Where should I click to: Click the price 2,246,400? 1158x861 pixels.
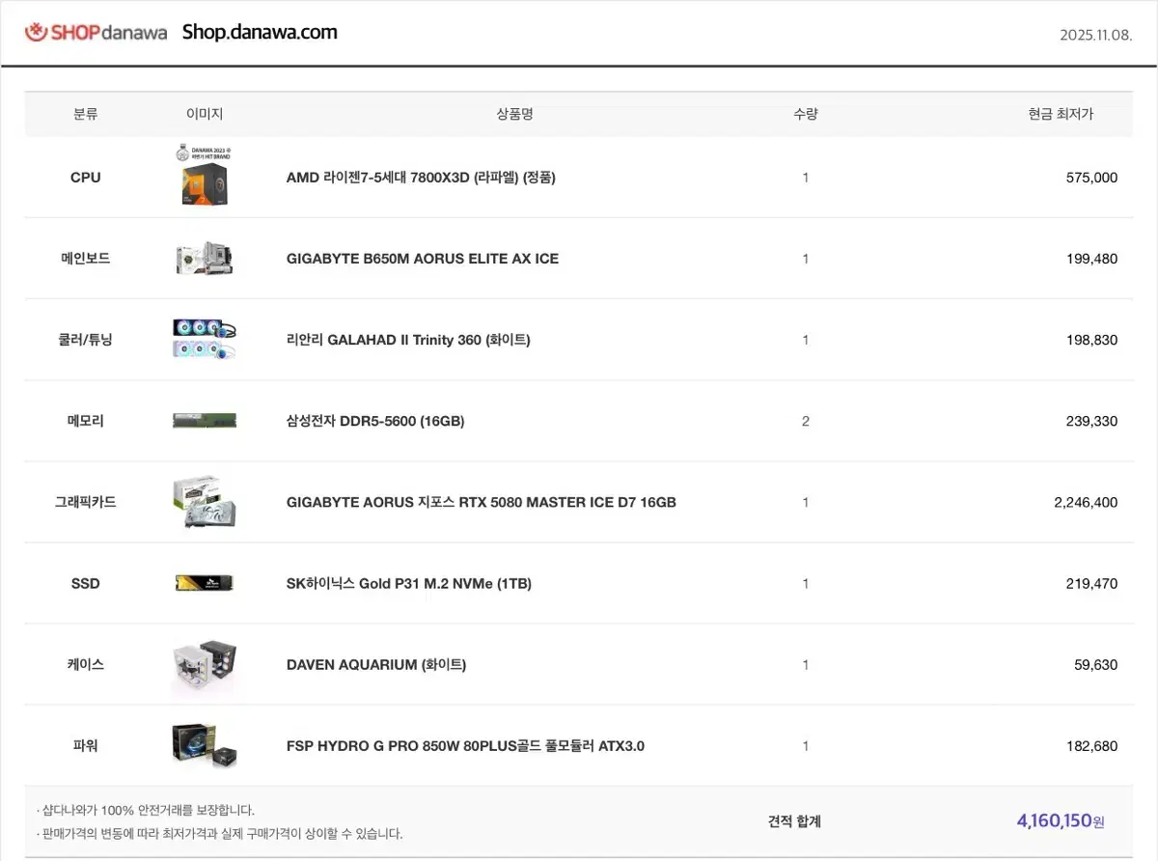[1086, 502]
